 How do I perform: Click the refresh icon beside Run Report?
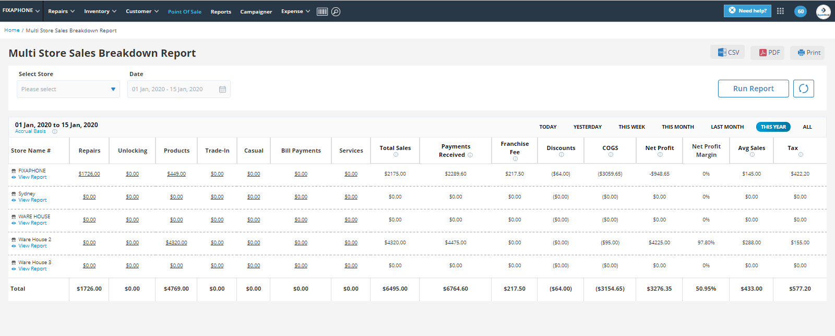804,89
